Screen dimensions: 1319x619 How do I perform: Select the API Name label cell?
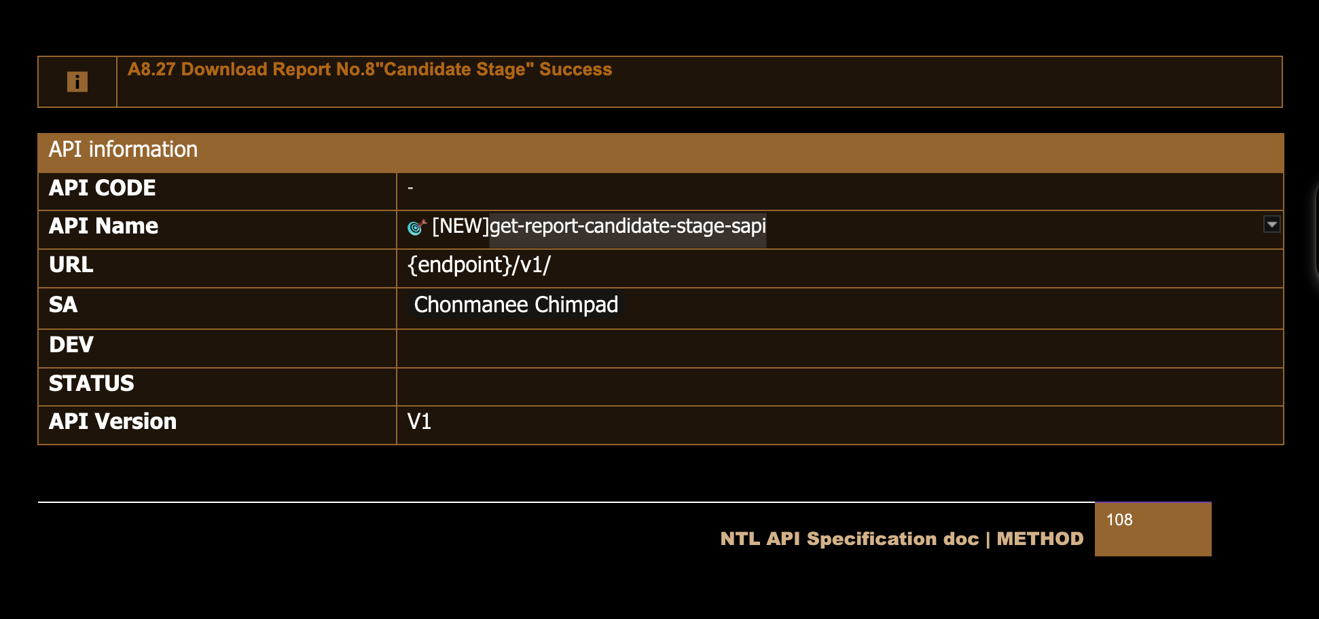point(216,227)
